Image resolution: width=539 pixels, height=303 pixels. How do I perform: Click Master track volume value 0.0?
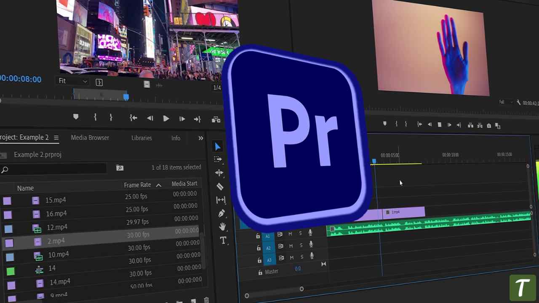point(298,268)
